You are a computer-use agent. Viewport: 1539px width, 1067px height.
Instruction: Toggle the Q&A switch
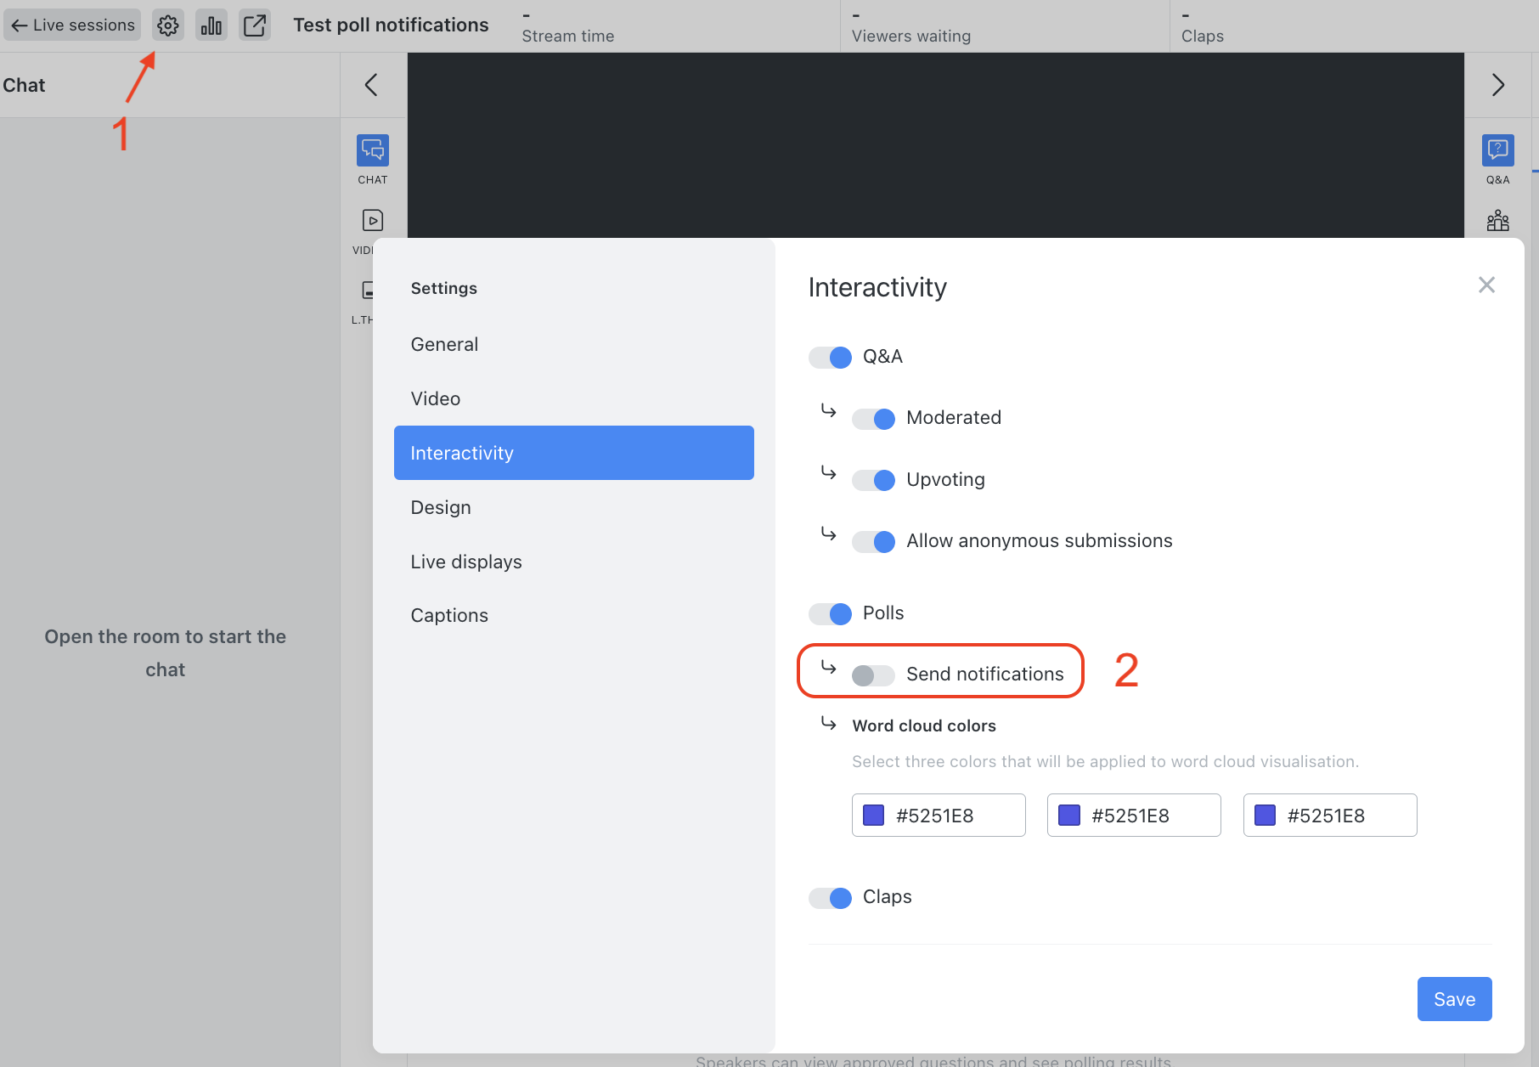click(x=831, y=357)
